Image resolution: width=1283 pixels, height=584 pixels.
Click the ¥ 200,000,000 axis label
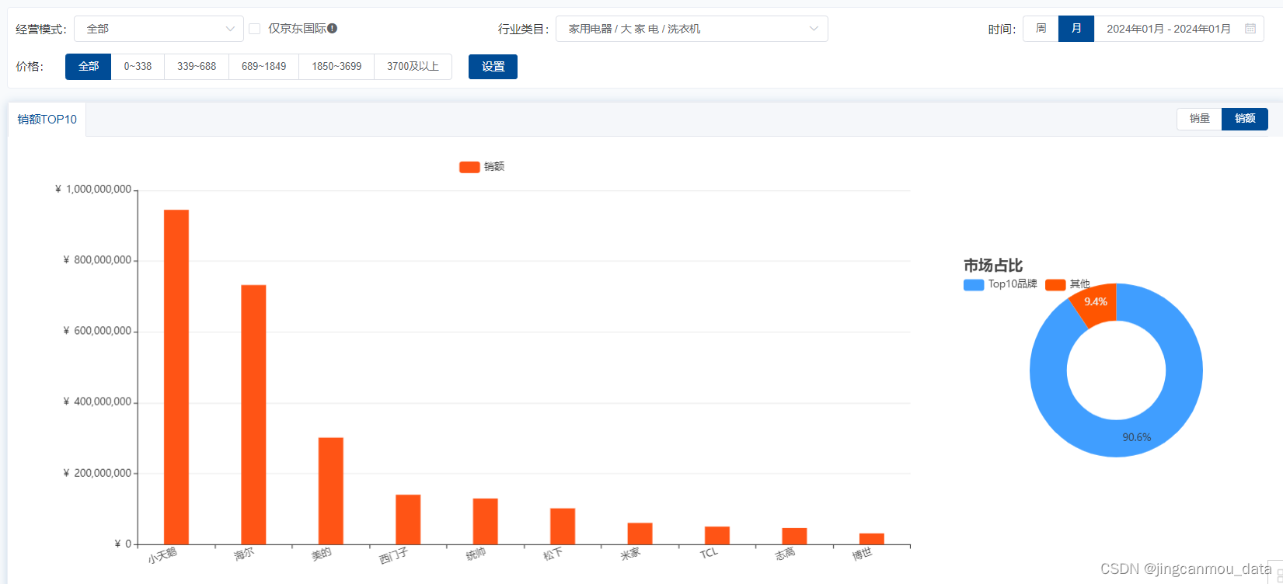click(x=97, y=473)
